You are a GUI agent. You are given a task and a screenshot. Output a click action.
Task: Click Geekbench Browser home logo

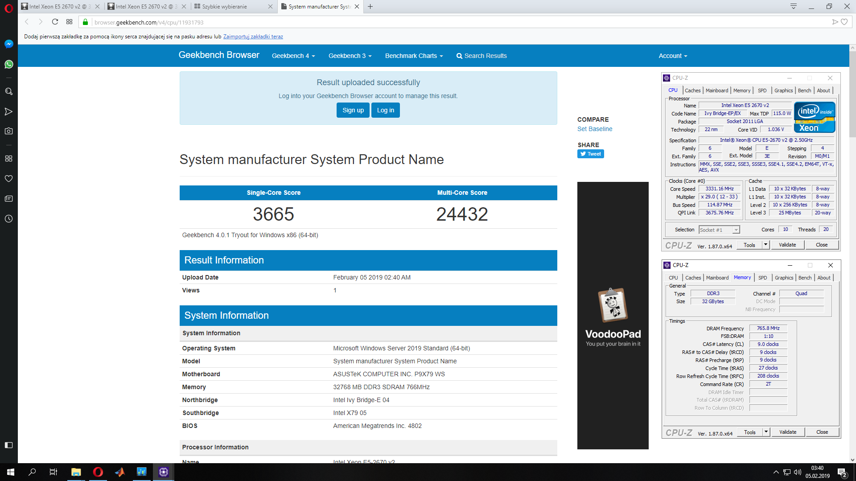pyautogui.click(x=219, y=55)
